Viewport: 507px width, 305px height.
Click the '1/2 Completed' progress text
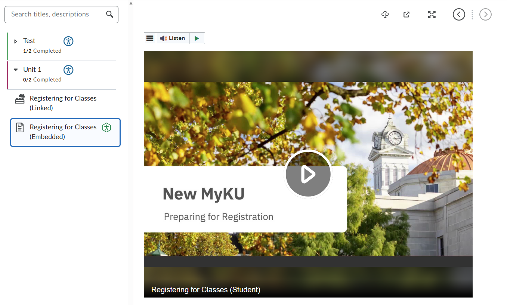[x=42, y=51]
